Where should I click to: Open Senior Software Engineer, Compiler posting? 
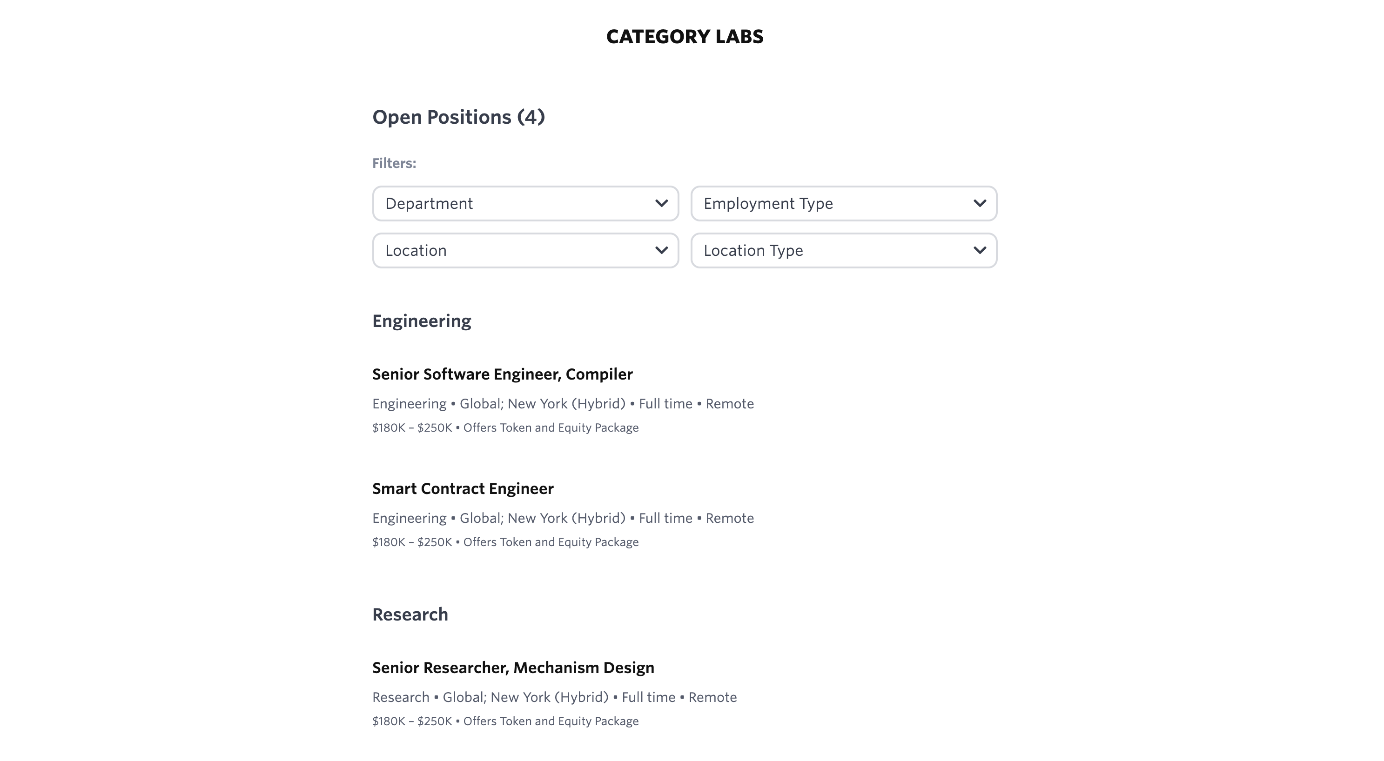(502, 374)
